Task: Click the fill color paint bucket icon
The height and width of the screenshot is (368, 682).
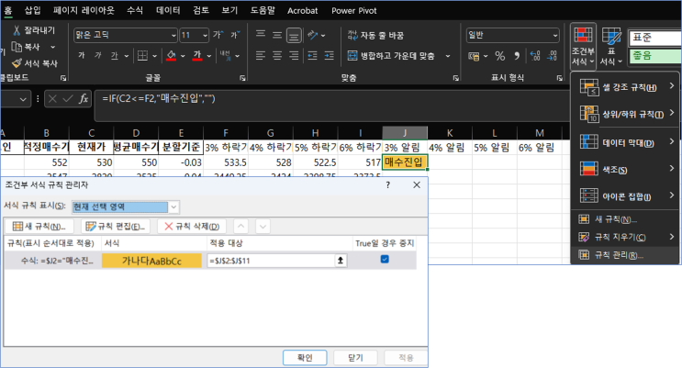Action: 171,55
